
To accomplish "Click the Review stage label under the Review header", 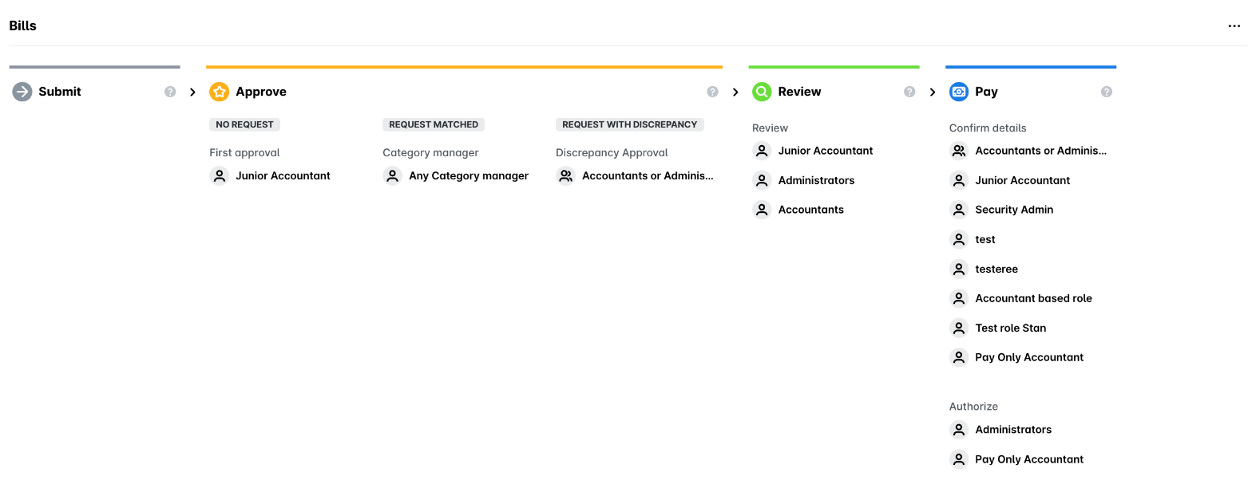I will 770,128.
